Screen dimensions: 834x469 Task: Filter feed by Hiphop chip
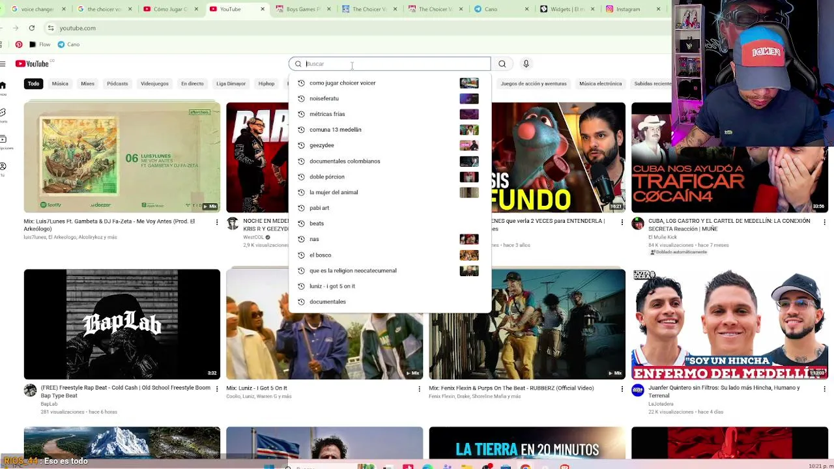[x=266, y=83]
